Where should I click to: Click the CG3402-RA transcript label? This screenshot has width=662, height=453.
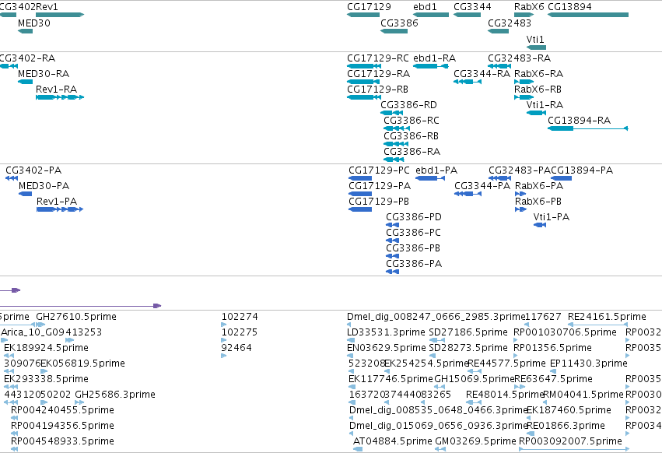(x=27, y=58)
